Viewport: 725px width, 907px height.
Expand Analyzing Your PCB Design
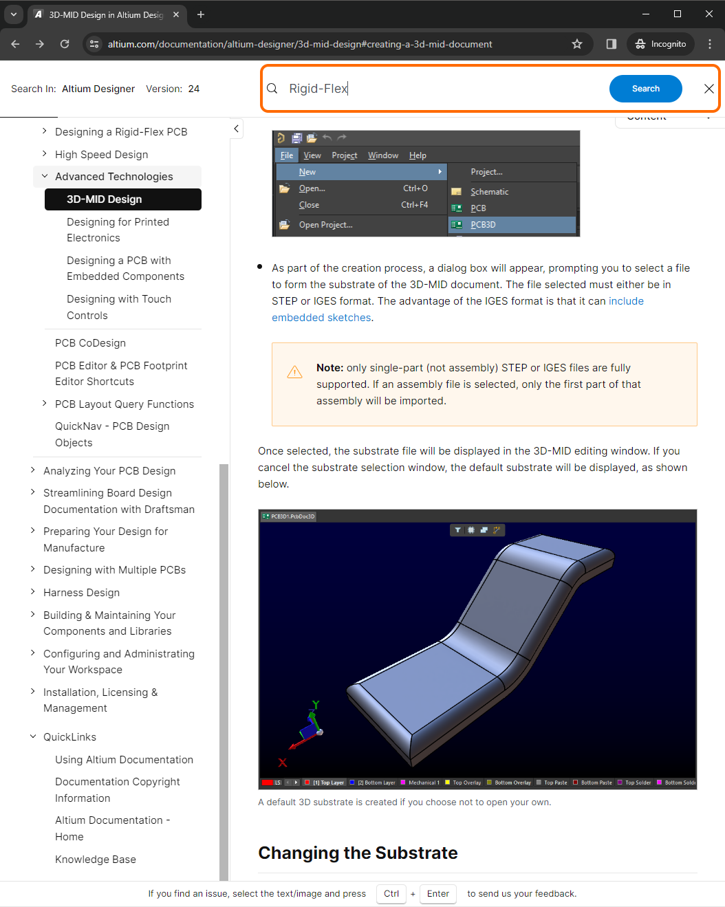[32, 470]
